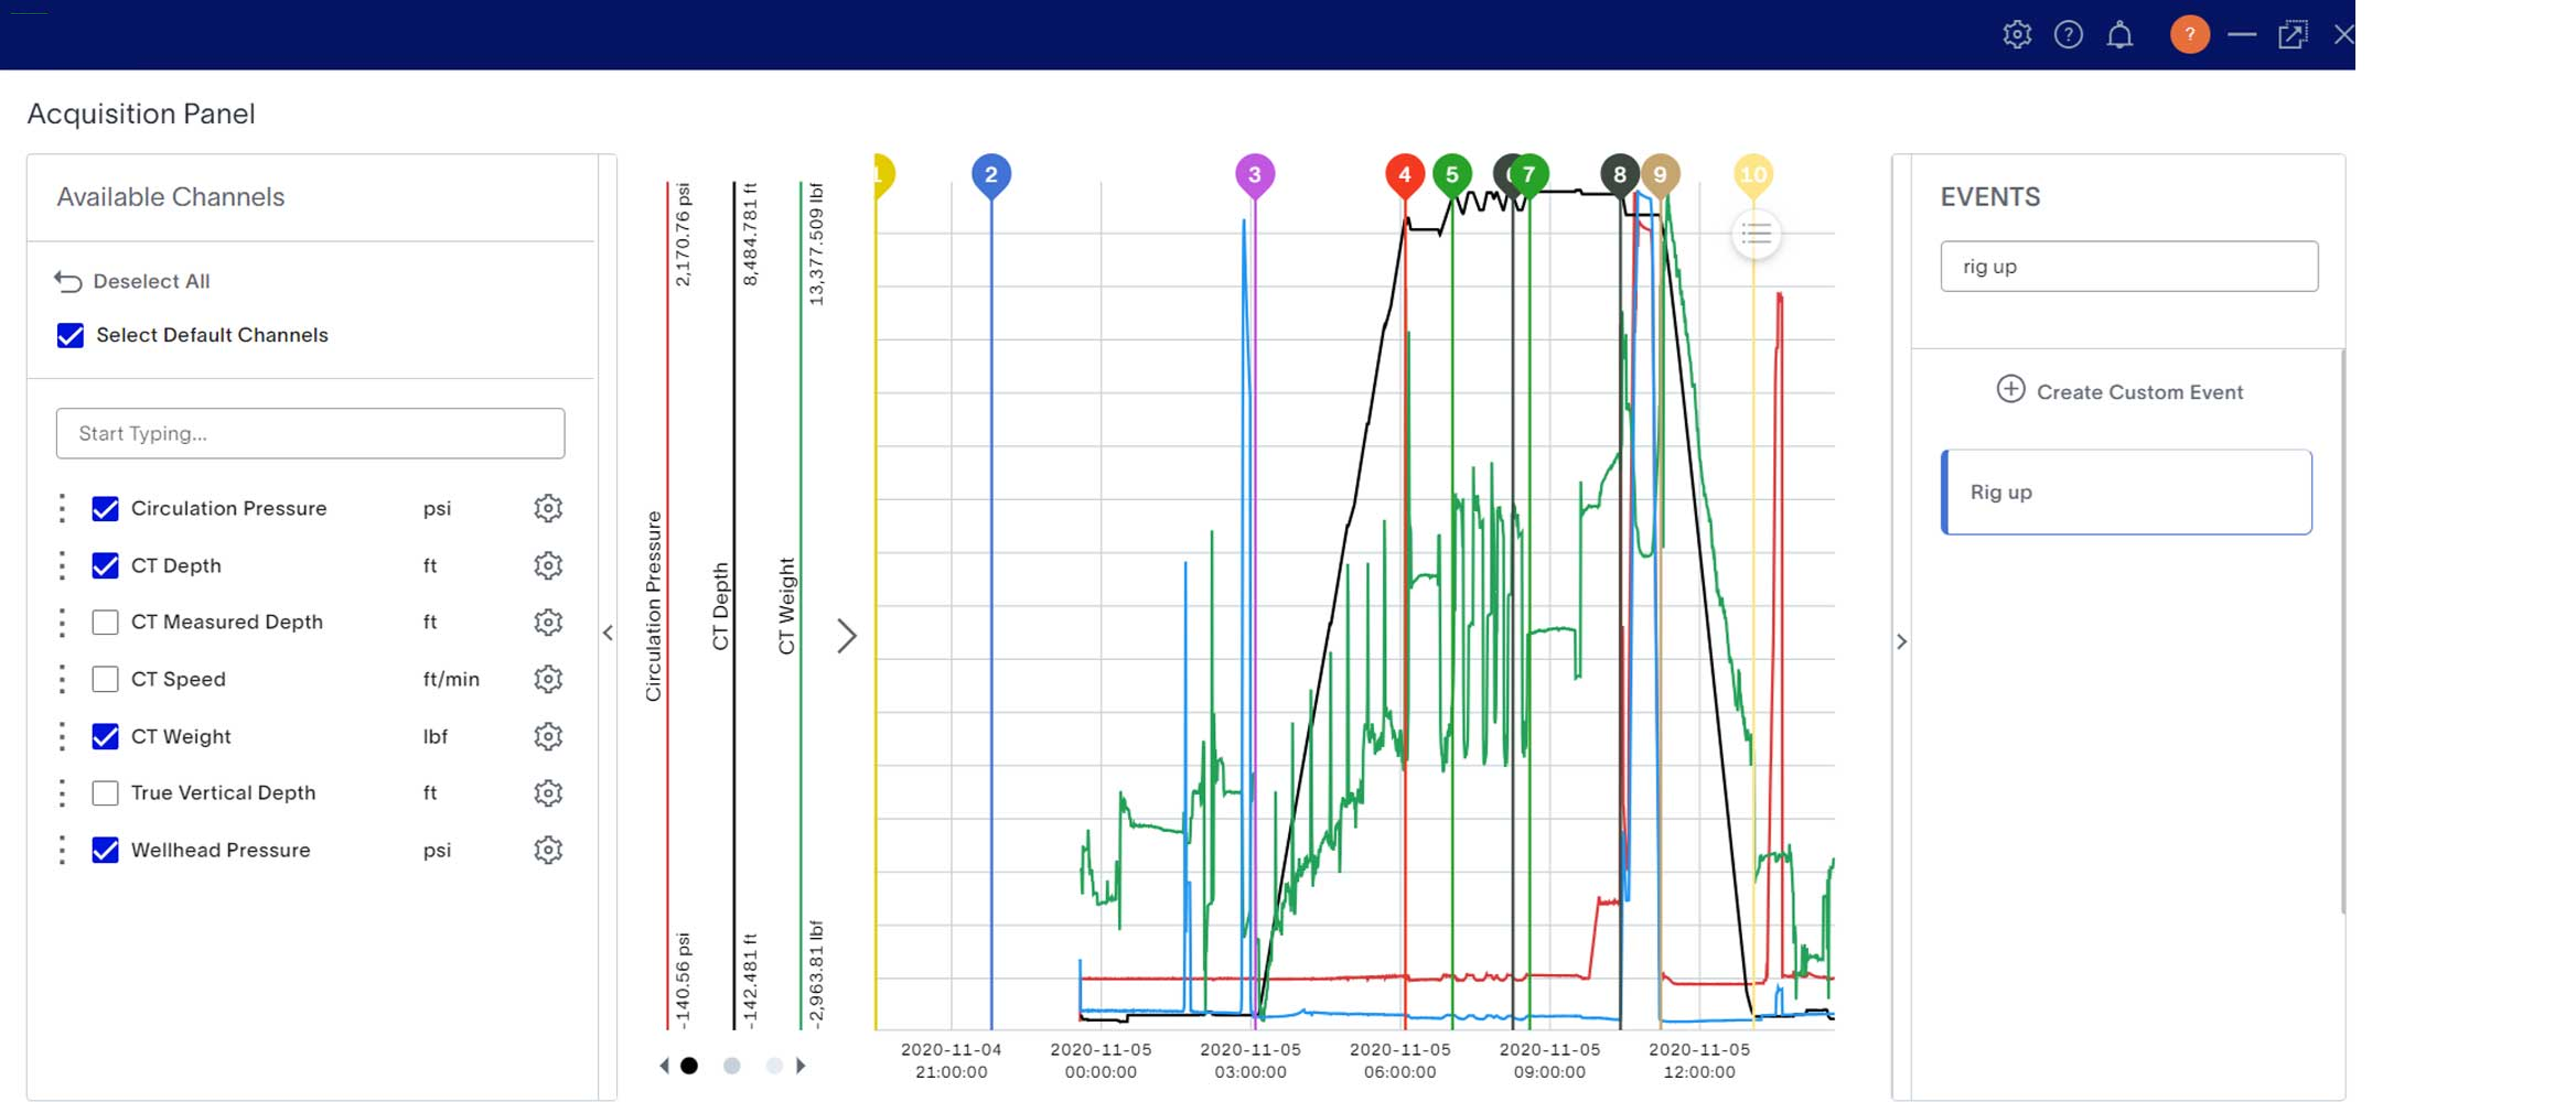Collapse the EVENTS panel chevron
This screenshot has width=2576, height=1102.
tap(1903, 641)
